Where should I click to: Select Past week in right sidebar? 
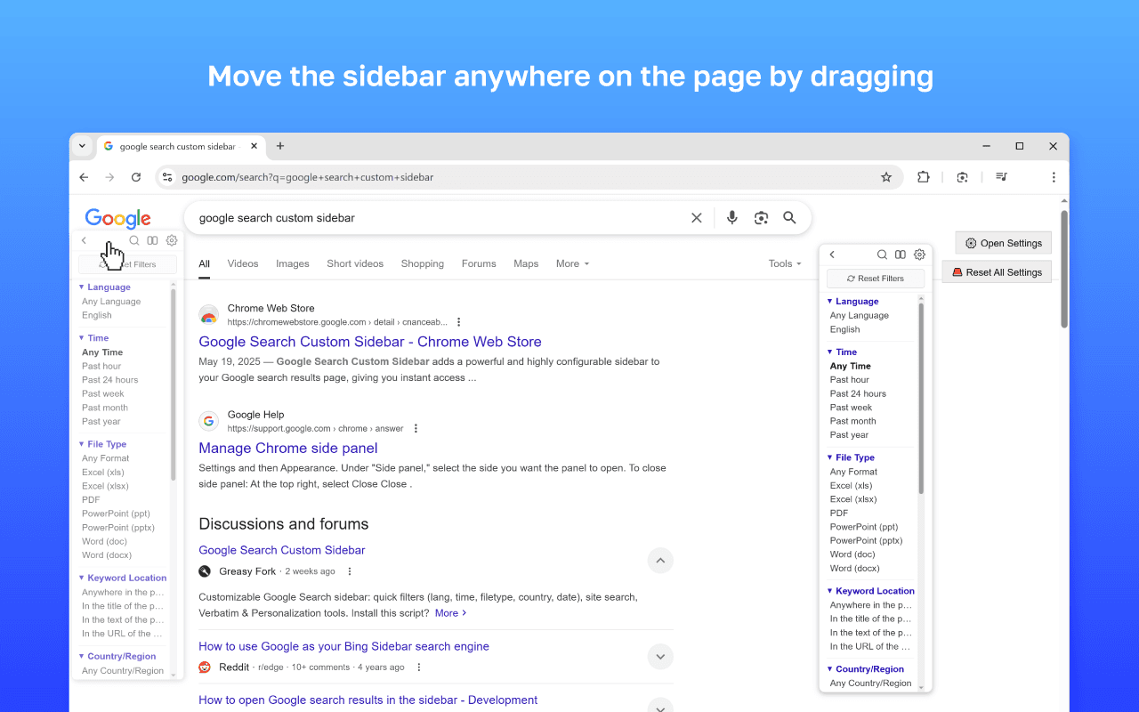coord(851,408)
